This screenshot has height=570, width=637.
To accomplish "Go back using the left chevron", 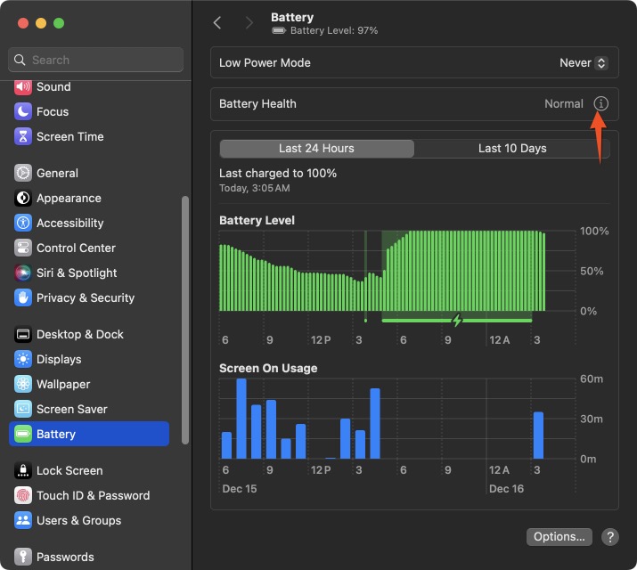I will tap(217, 23).
